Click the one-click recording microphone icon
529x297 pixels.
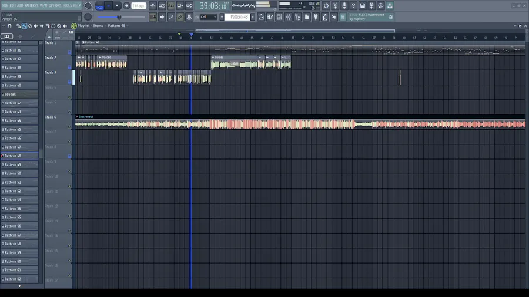(x=344, y=6)
